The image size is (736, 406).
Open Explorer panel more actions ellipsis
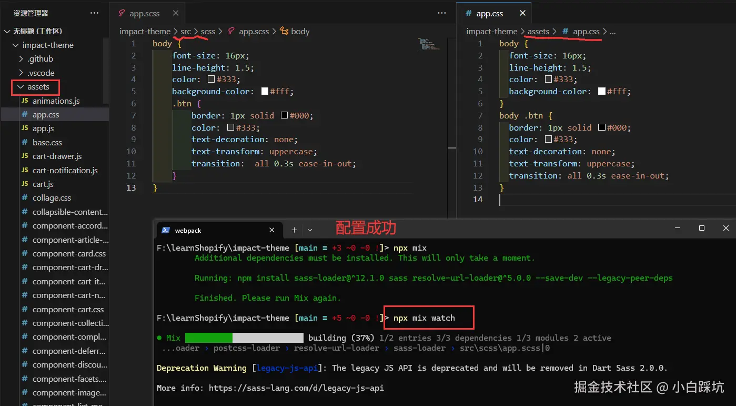click(x=94, y=13)
